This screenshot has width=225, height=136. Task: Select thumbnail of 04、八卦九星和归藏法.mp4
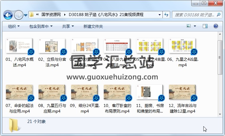coord(117,46)
